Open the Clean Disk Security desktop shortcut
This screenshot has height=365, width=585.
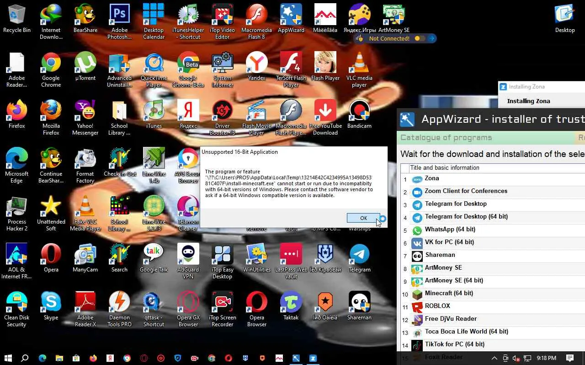click(17, 309)
